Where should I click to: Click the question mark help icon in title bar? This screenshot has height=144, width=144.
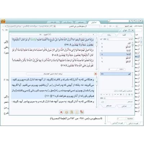tap(134, 21)
